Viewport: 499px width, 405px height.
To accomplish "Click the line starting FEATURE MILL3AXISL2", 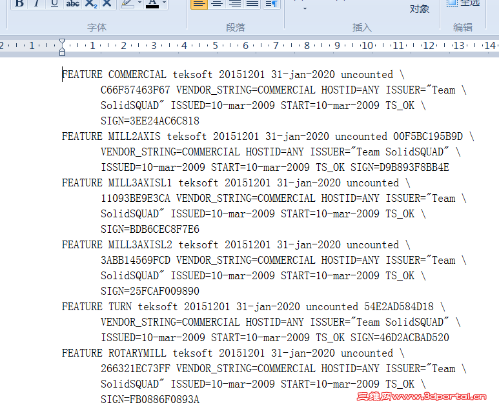I will tap(236, 245).
